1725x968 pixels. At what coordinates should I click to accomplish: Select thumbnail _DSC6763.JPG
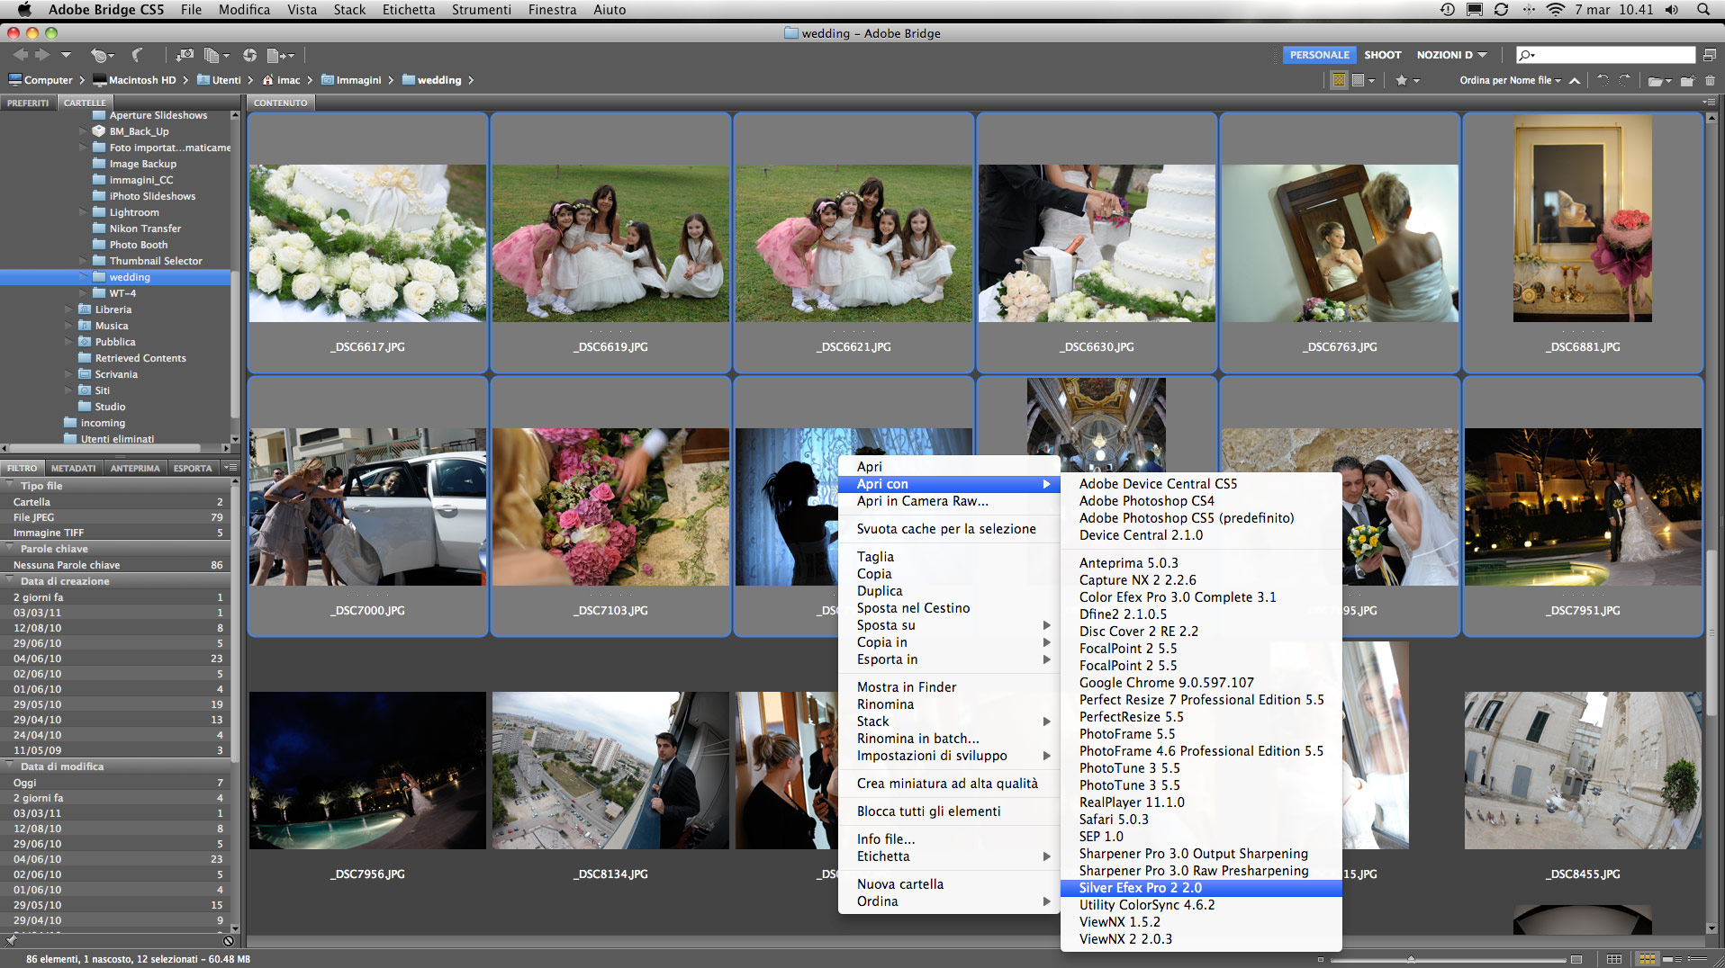tap(1340, 243)
